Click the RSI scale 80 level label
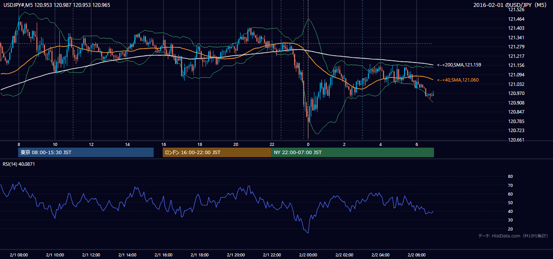This screenshot has height=259, width=553. pyautogui.click(x=510, y=177)
